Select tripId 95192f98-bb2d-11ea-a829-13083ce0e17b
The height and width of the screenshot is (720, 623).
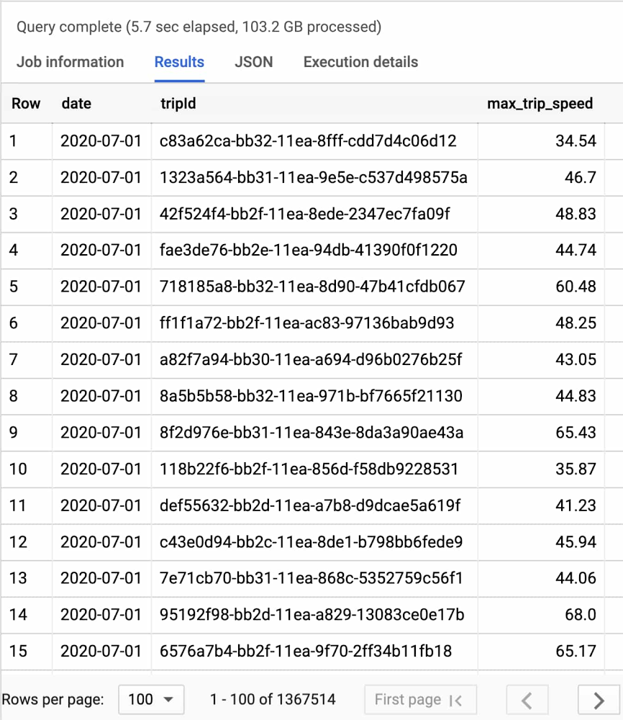(x=312, y=615)
